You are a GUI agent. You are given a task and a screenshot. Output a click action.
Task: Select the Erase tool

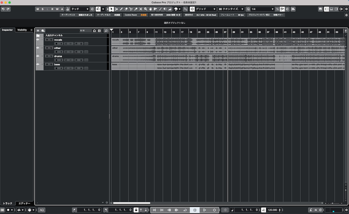(x=126, y=9)
